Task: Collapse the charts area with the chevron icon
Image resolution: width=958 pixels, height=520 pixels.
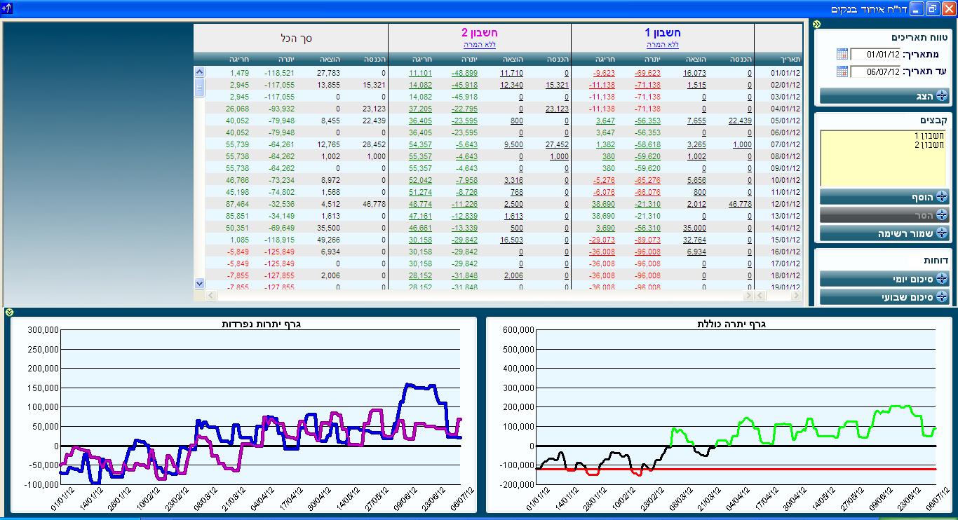Action: 8,312
